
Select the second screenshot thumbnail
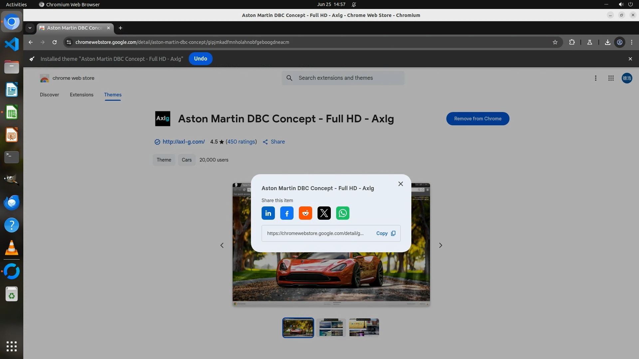click(x=331, y=327)
